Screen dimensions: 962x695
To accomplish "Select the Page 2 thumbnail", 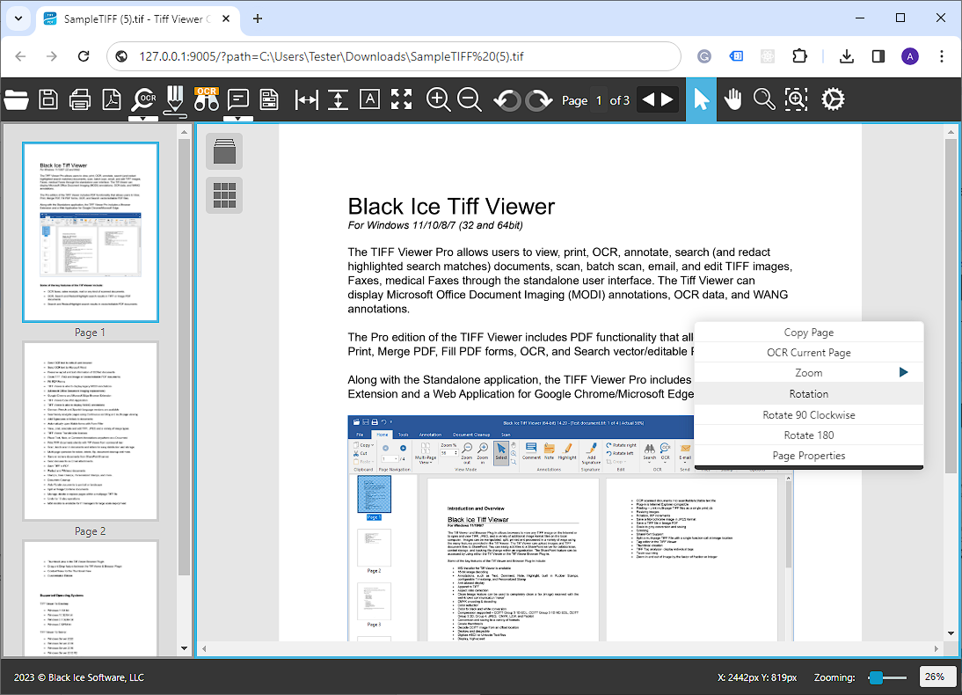I will pyautogui.click(x=91, y=431).
